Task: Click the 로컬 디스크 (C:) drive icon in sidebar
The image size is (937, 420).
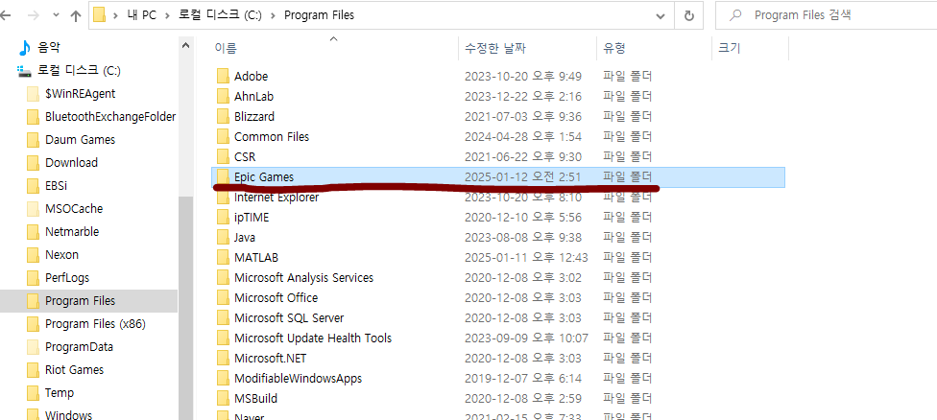Action: (x=25, y=71)
